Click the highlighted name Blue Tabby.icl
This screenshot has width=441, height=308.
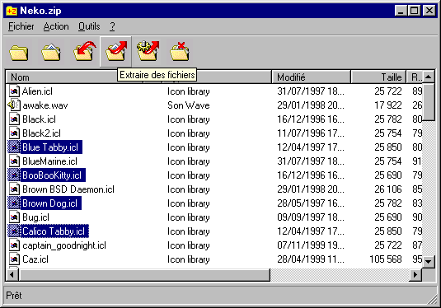click(x=51, y=147)
